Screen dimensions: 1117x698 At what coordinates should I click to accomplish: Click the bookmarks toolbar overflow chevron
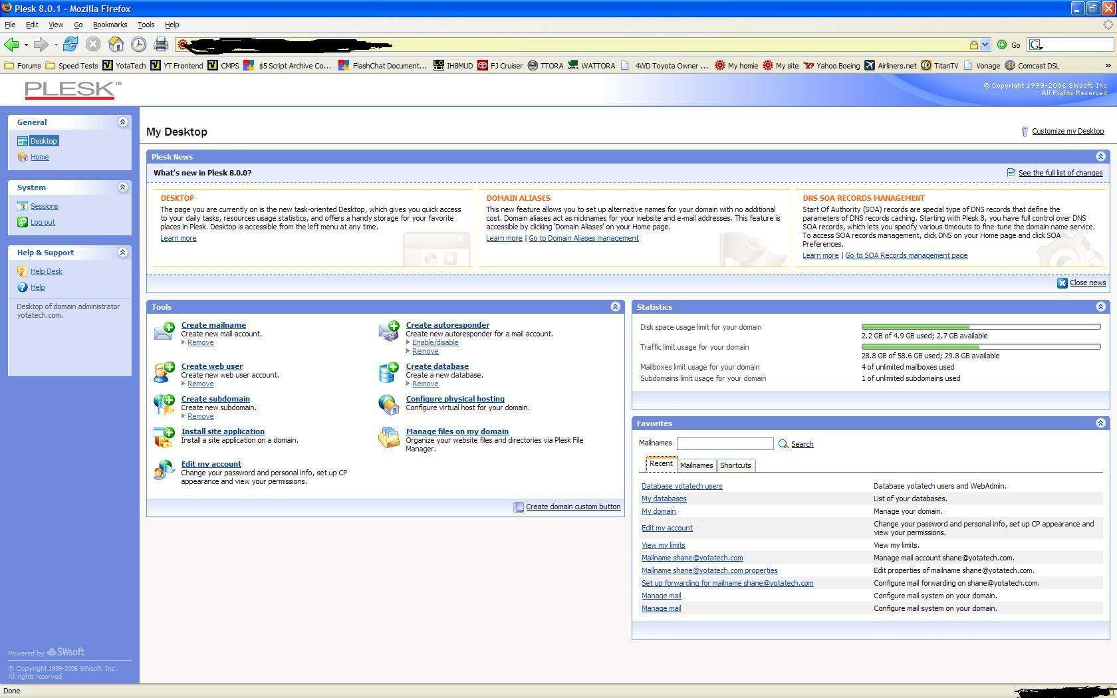[1108, 65]
